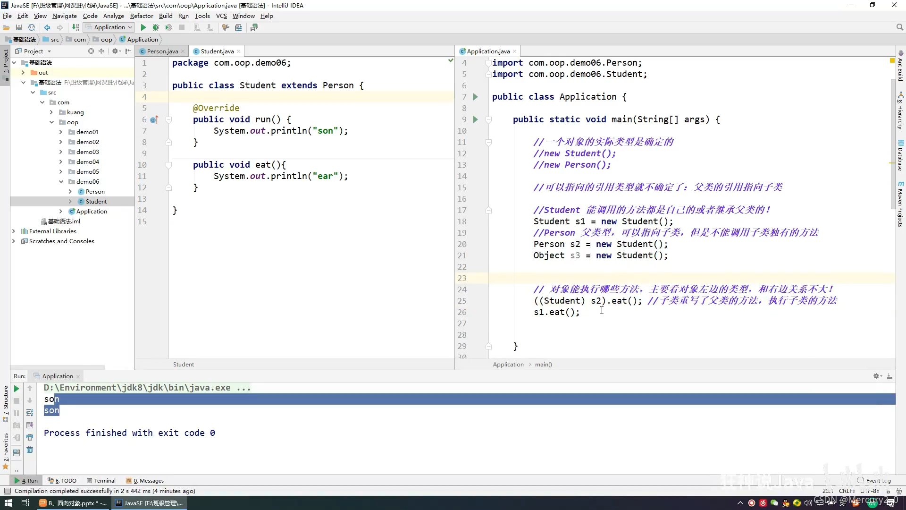Click run gutter arrow beside class Application
Screen dimensions: 906x510
click(x=475, y=97)
